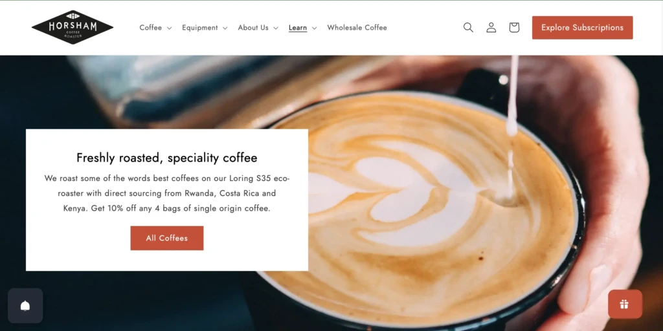Image resolution: width=663 pixels, height=331 pixels.
Task: Click the Freshly roasted, speciality coffee heading
Action: tap(166, 158)
